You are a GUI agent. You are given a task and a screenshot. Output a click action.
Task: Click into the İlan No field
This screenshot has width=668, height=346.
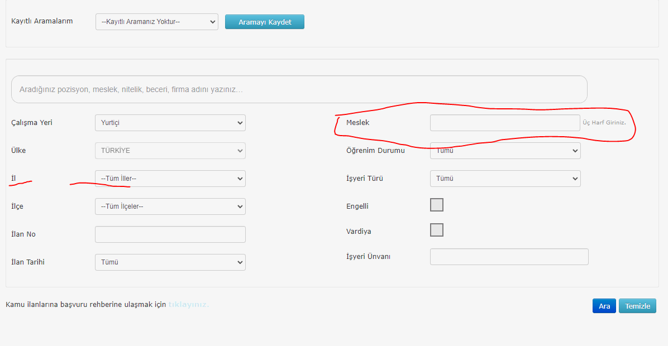[170, 234]
